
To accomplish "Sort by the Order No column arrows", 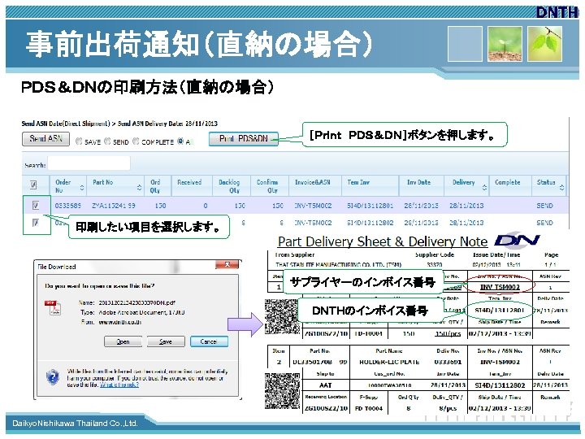I will (x=82, y=187).
